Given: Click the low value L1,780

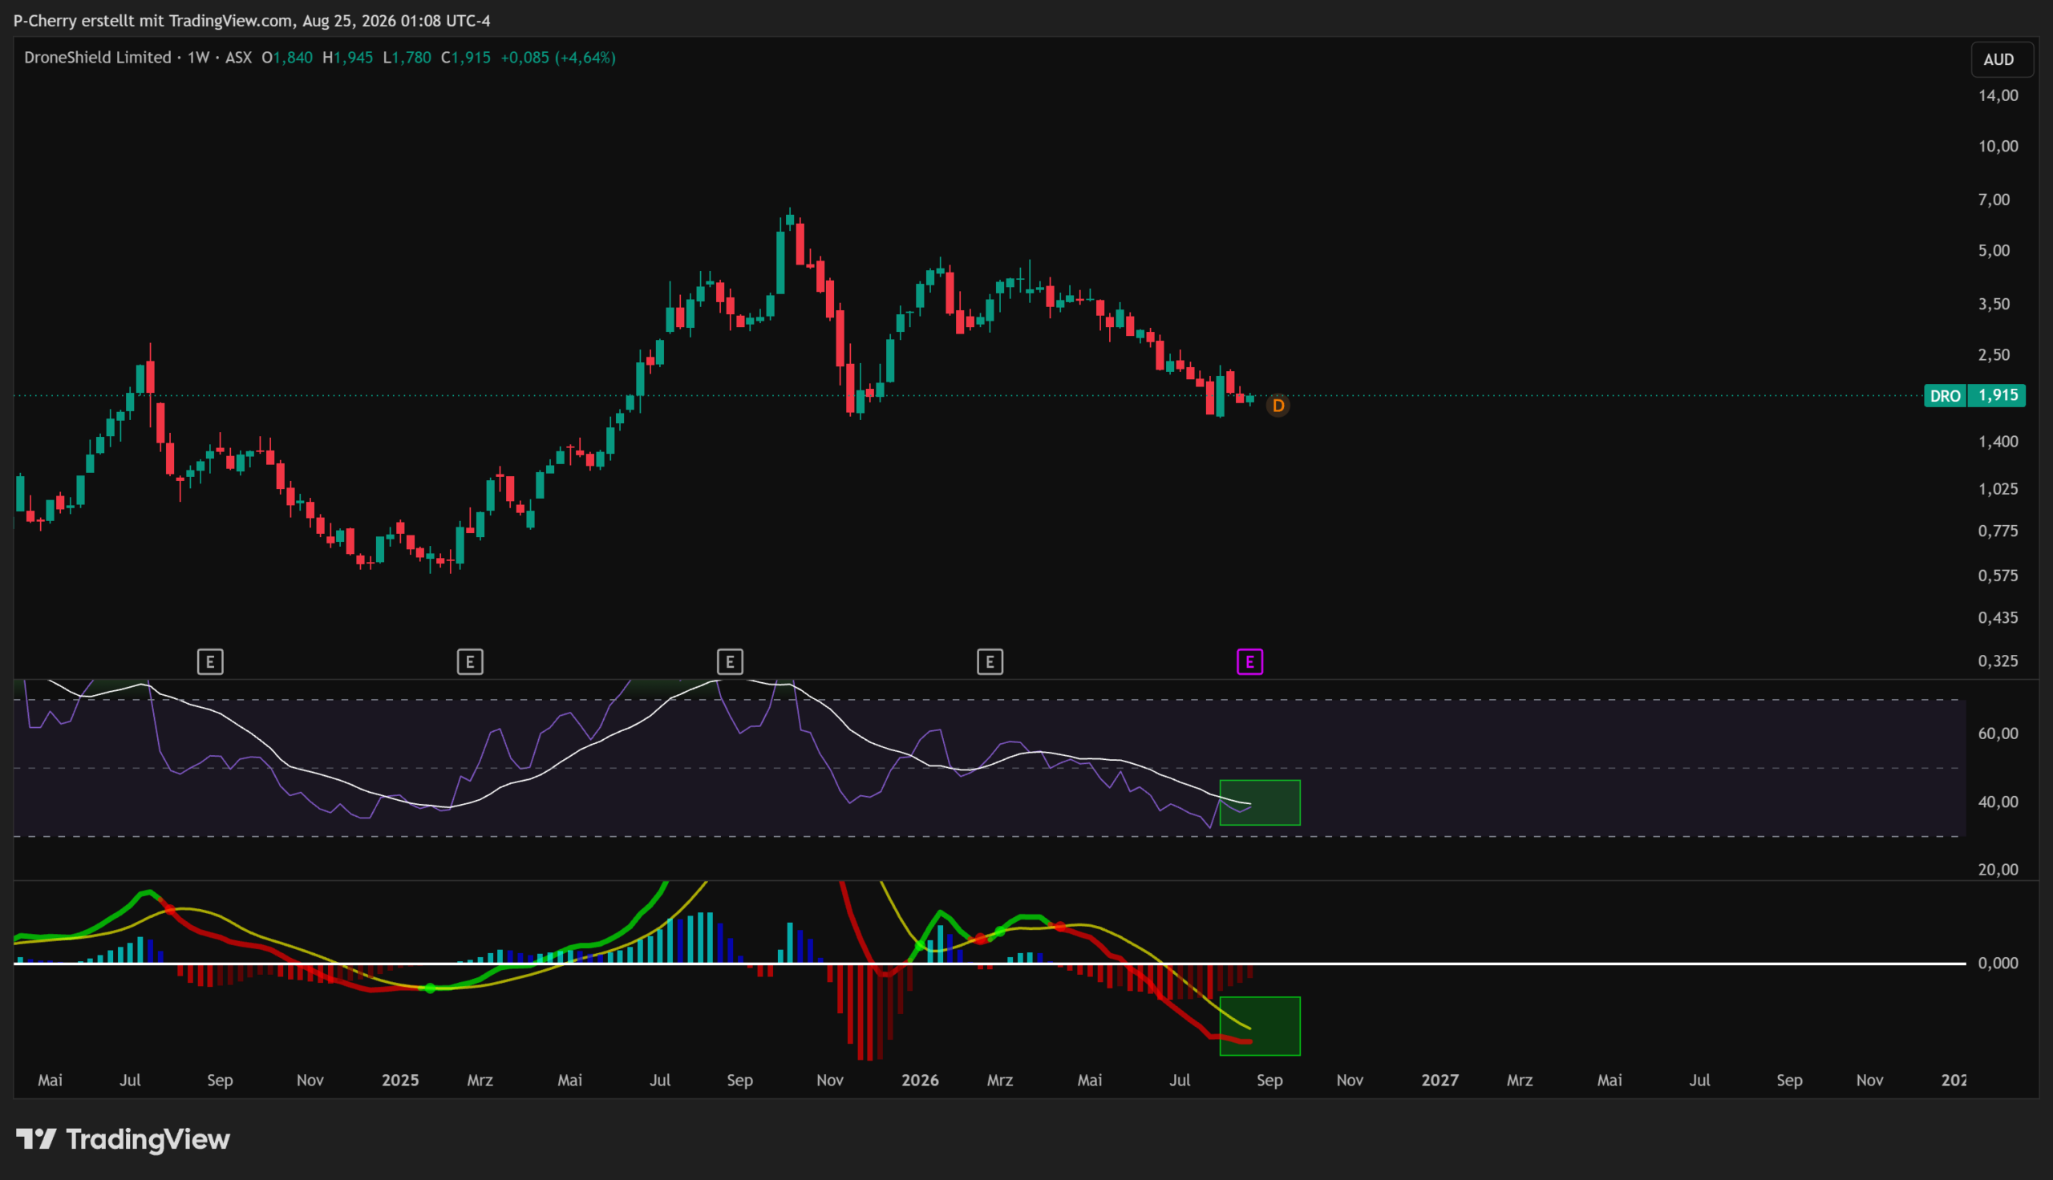Looking at the screenshot, I should [407, 58].
